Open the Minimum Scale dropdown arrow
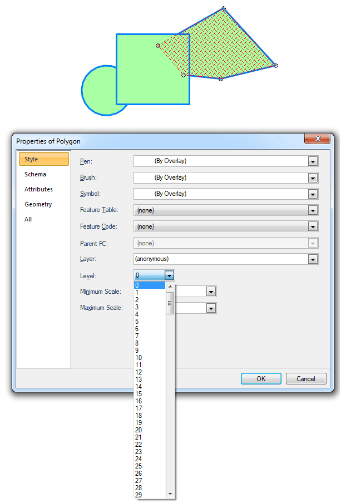346x503 pixels. pyautogui.click(x=211, y=292)
